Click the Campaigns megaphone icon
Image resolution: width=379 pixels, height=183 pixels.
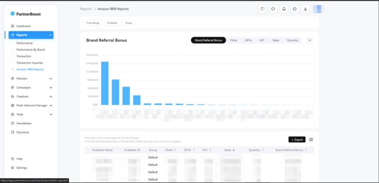tap(13, 87)
